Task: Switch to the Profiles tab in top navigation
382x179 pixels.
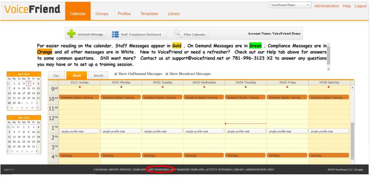Action: [124, 14]
